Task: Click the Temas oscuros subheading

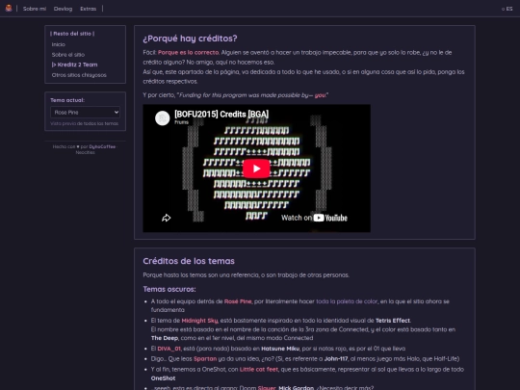Action: [169, 289]
